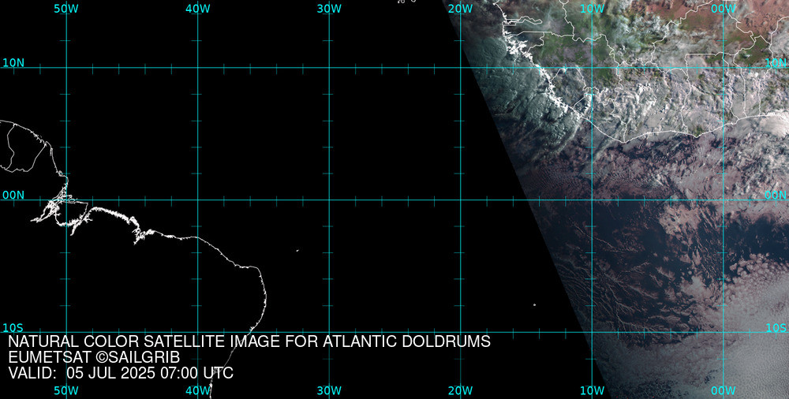Click the 40W label along the bottom edge
789x399 pixels.
[x=198, y=390]
